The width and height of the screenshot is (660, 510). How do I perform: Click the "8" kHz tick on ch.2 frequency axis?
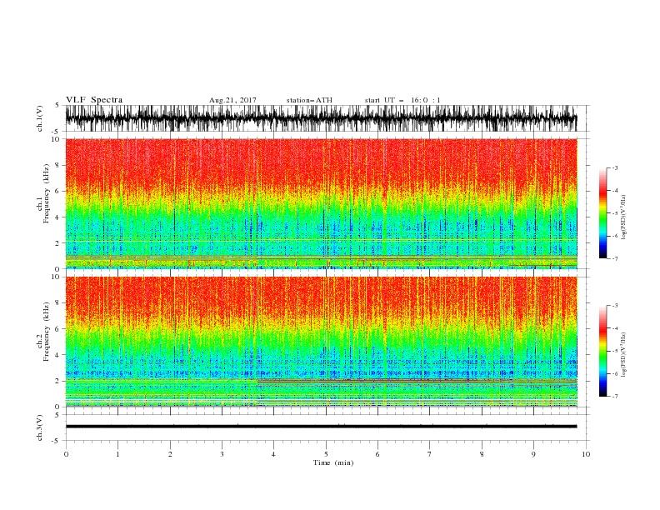click(58, 303)
